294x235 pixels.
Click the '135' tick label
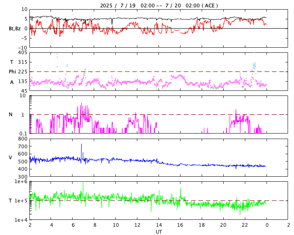click(23, 81)
